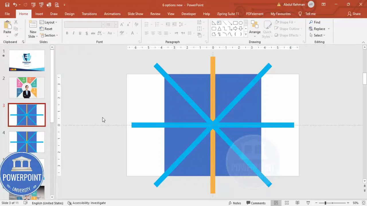The height and width of the screenshot is (206, 367).
Task: Select the text box shape in gallery
Action: pyautogui.click(x=219, y=23)
